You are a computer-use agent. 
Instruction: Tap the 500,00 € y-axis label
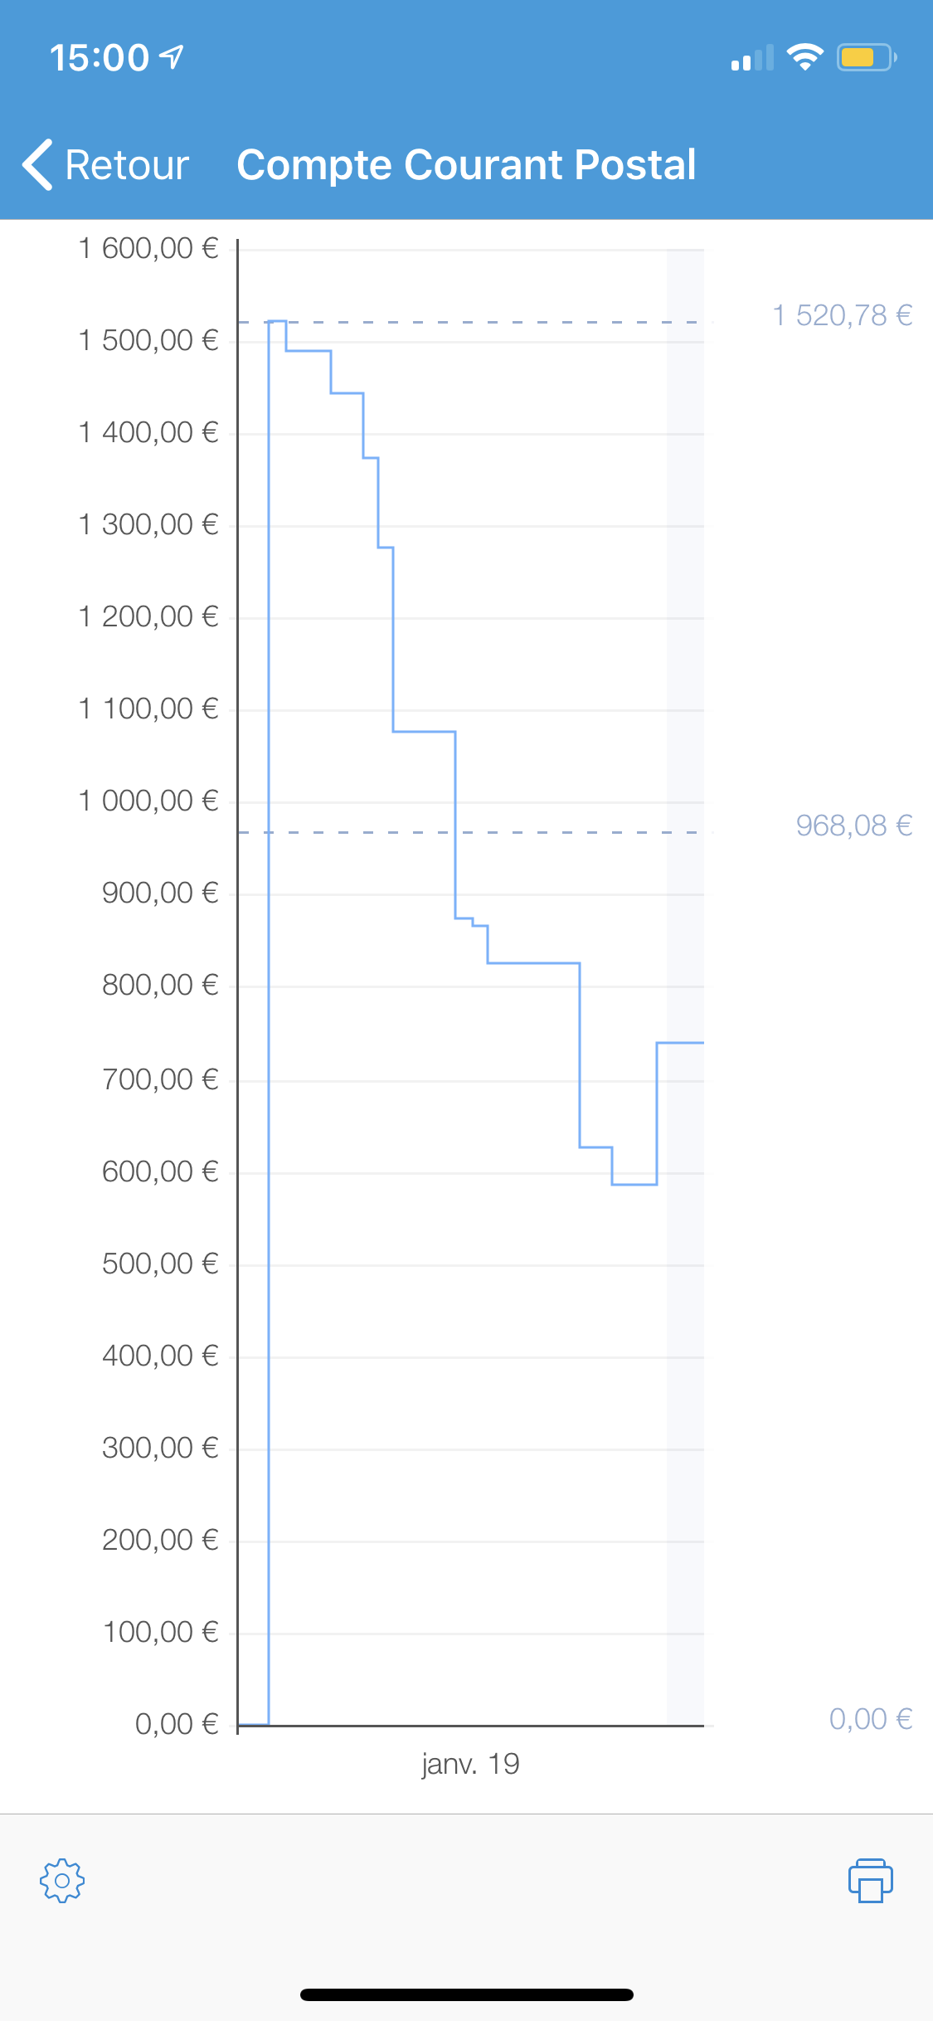click(160, 1264)
